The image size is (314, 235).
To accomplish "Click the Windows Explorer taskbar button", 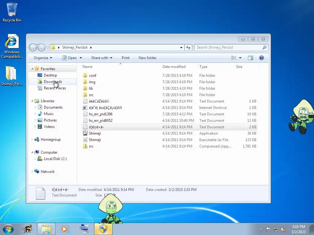I will (x=46, y=229).
